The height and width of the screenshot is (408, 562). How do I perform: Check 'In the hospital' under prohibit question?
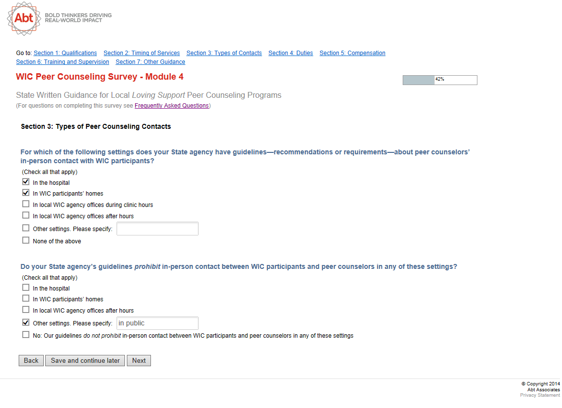point(26,288)
